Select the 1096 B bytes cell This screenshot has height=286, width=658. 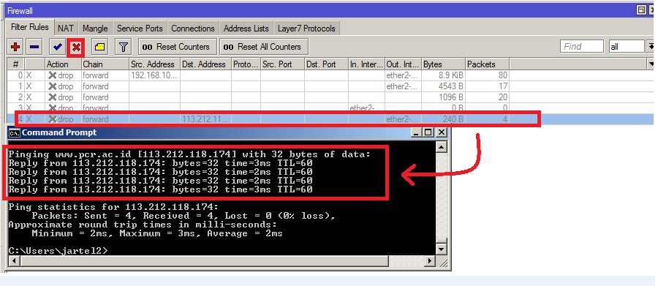[x=443, y=97]
